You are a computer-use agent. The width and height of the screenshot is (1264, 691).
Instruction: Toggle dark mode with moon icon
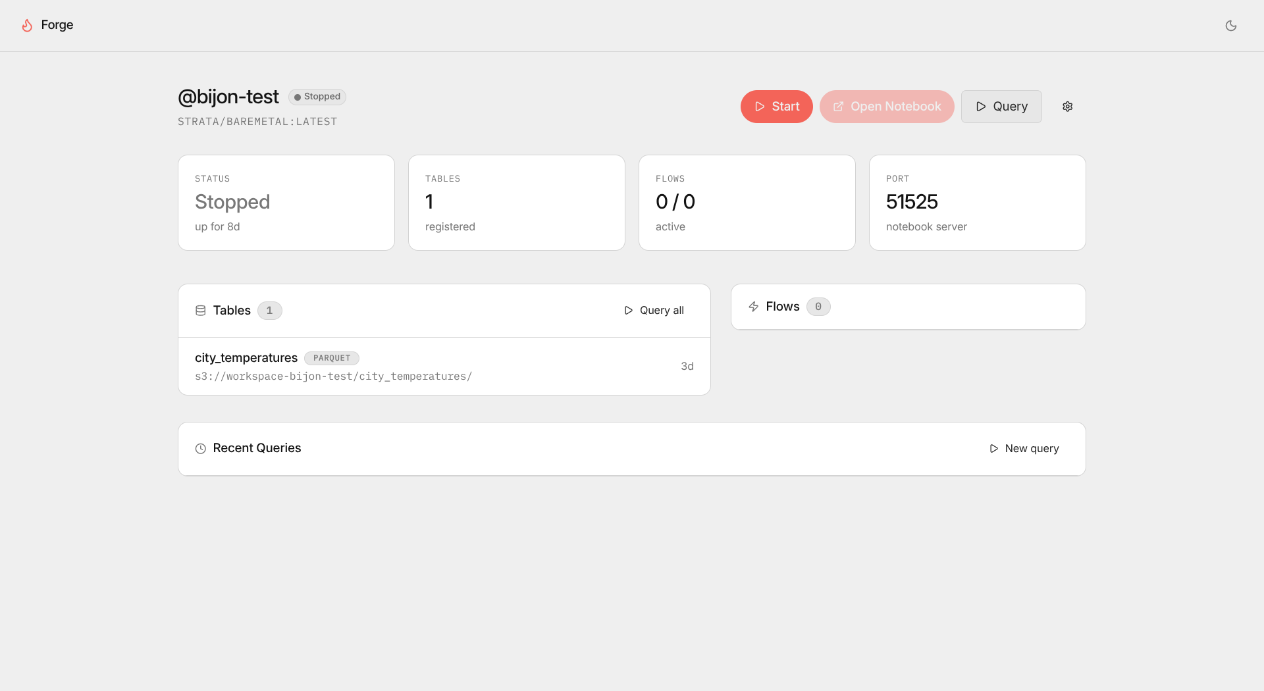1231,26
